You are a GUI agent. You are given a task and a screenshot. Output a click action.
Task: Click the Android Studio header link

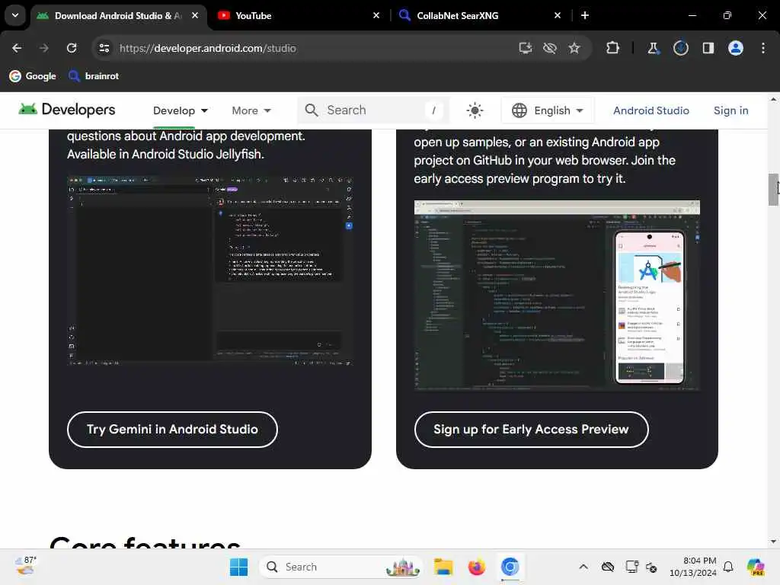pos(651,110)
